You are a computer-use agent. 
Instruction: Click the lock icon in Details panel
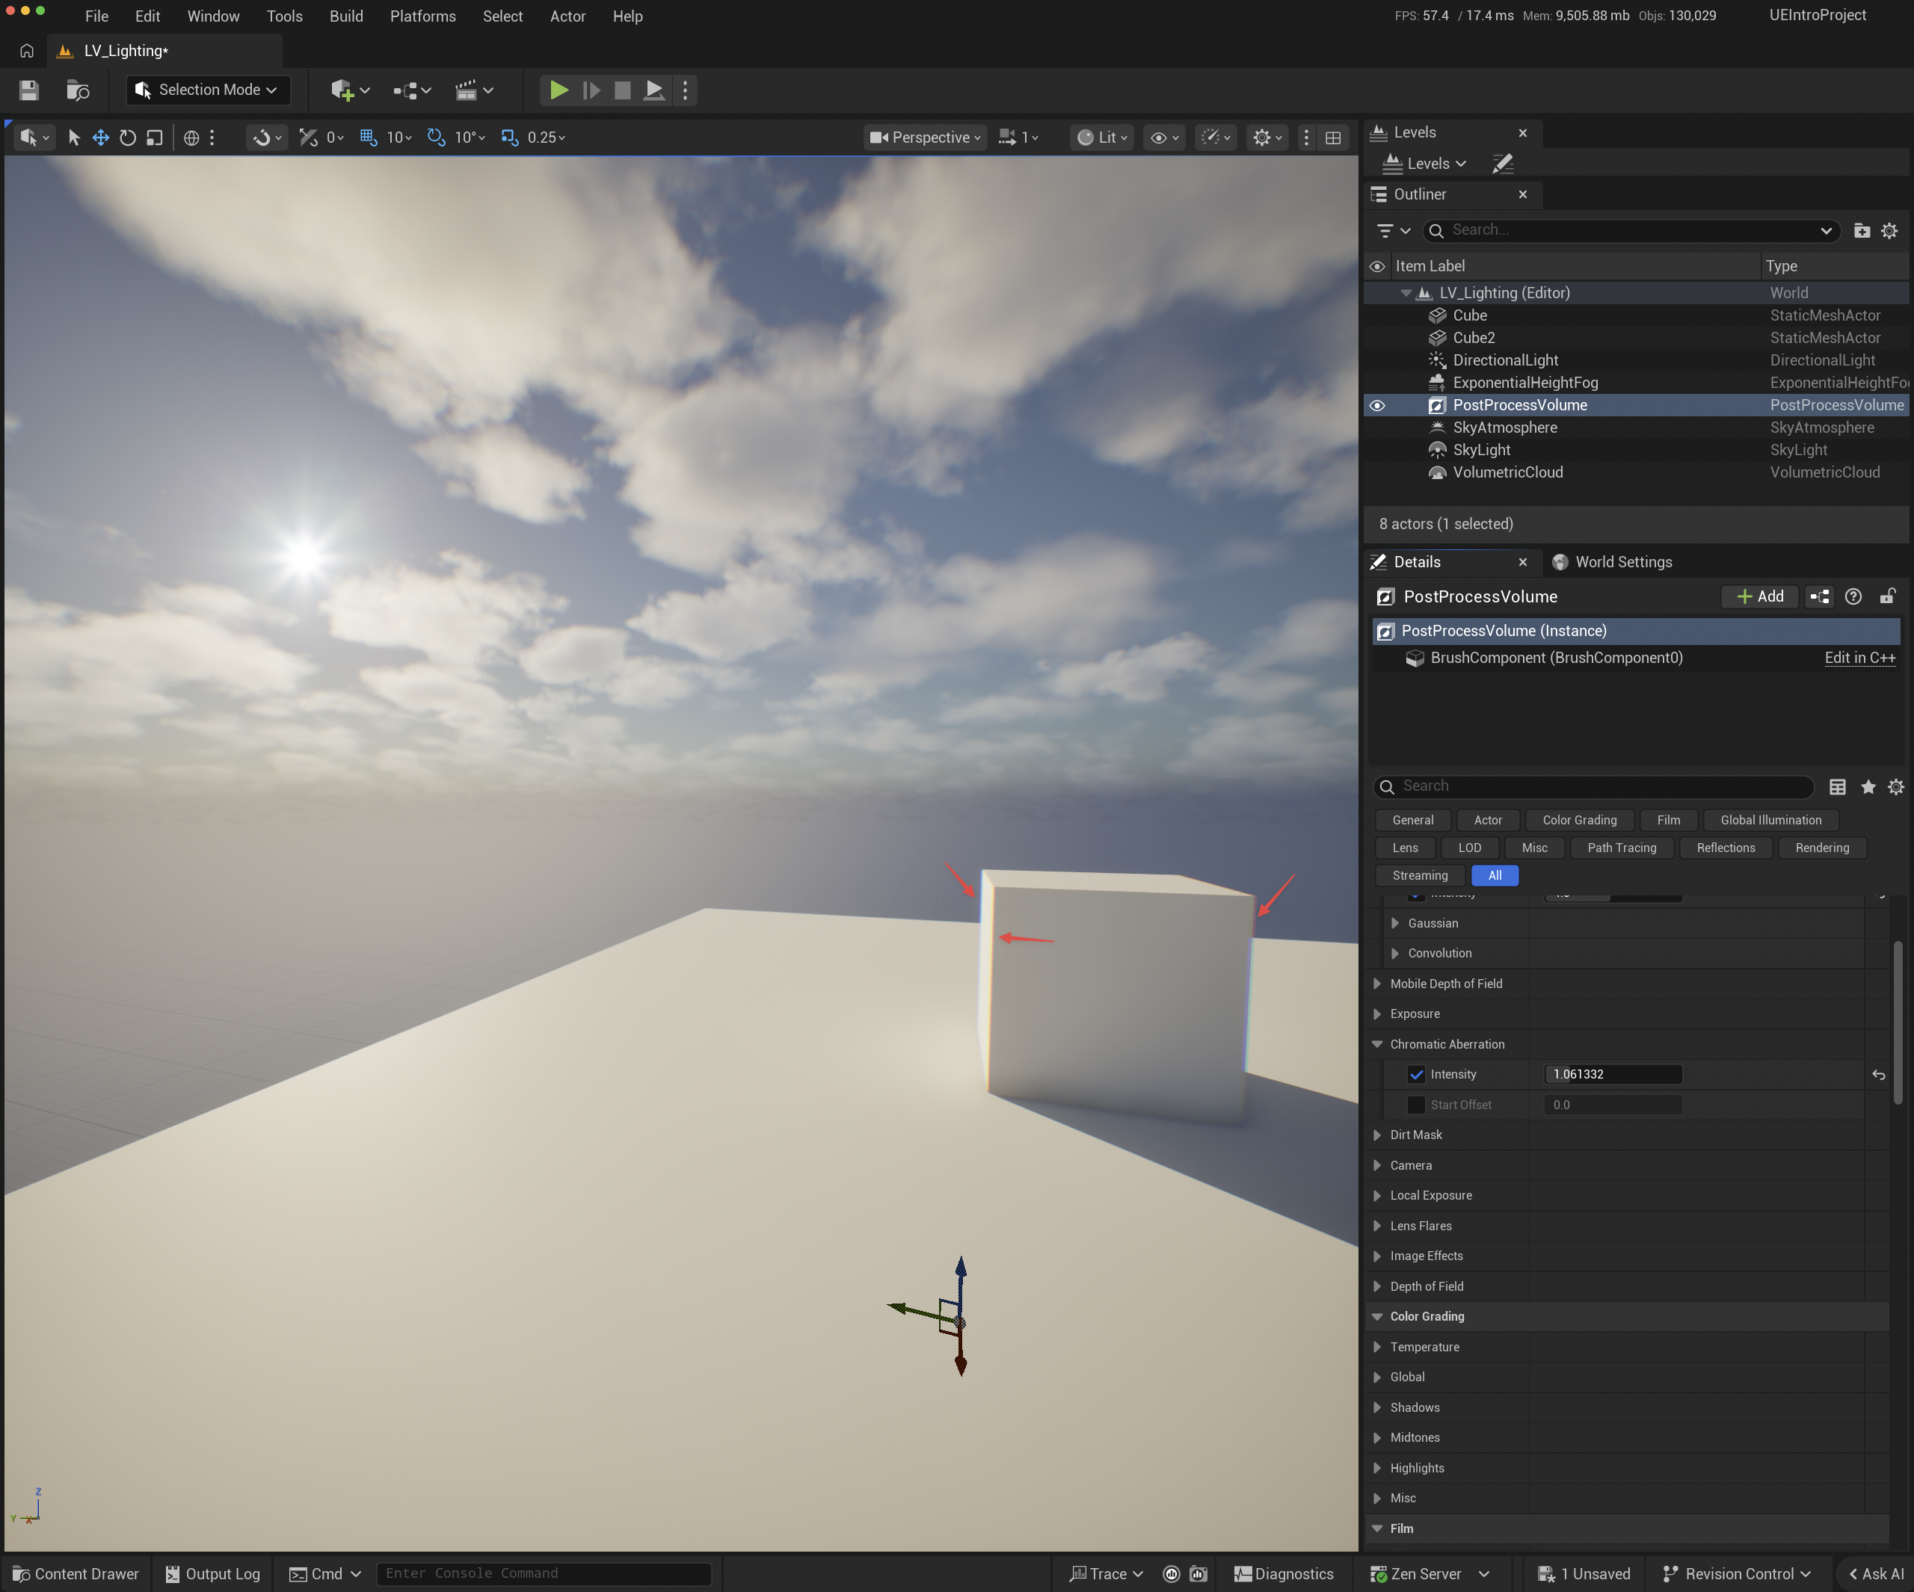coord(1888,597)
